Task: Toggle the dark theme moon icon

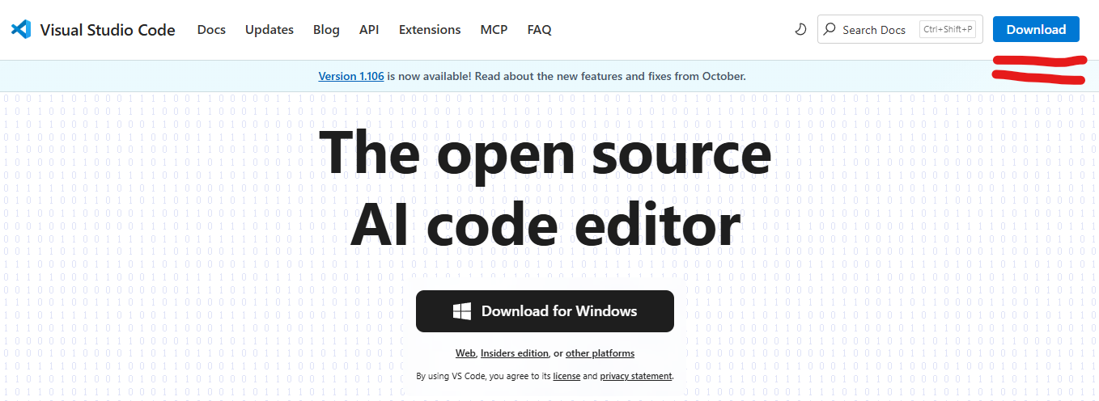Action: tap(800, 30)
